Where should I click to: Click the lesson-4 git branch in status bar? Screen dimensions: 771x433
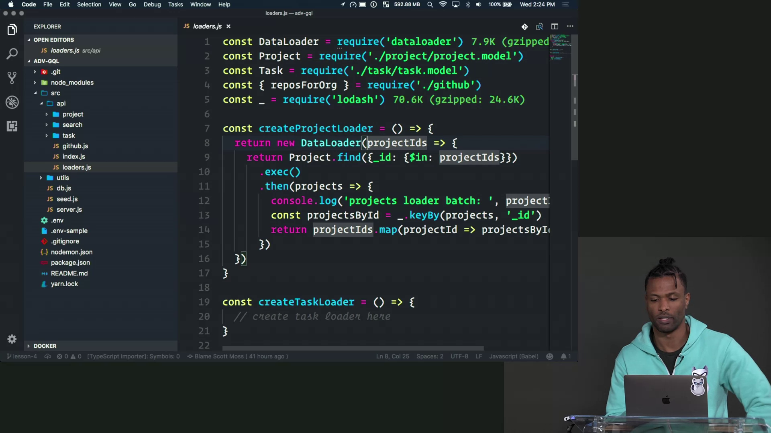tap(22, 356)
